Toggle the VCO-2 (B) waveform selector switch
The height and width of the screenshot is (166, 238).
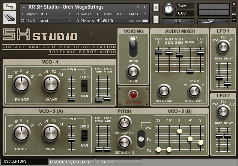coord(141,139)
